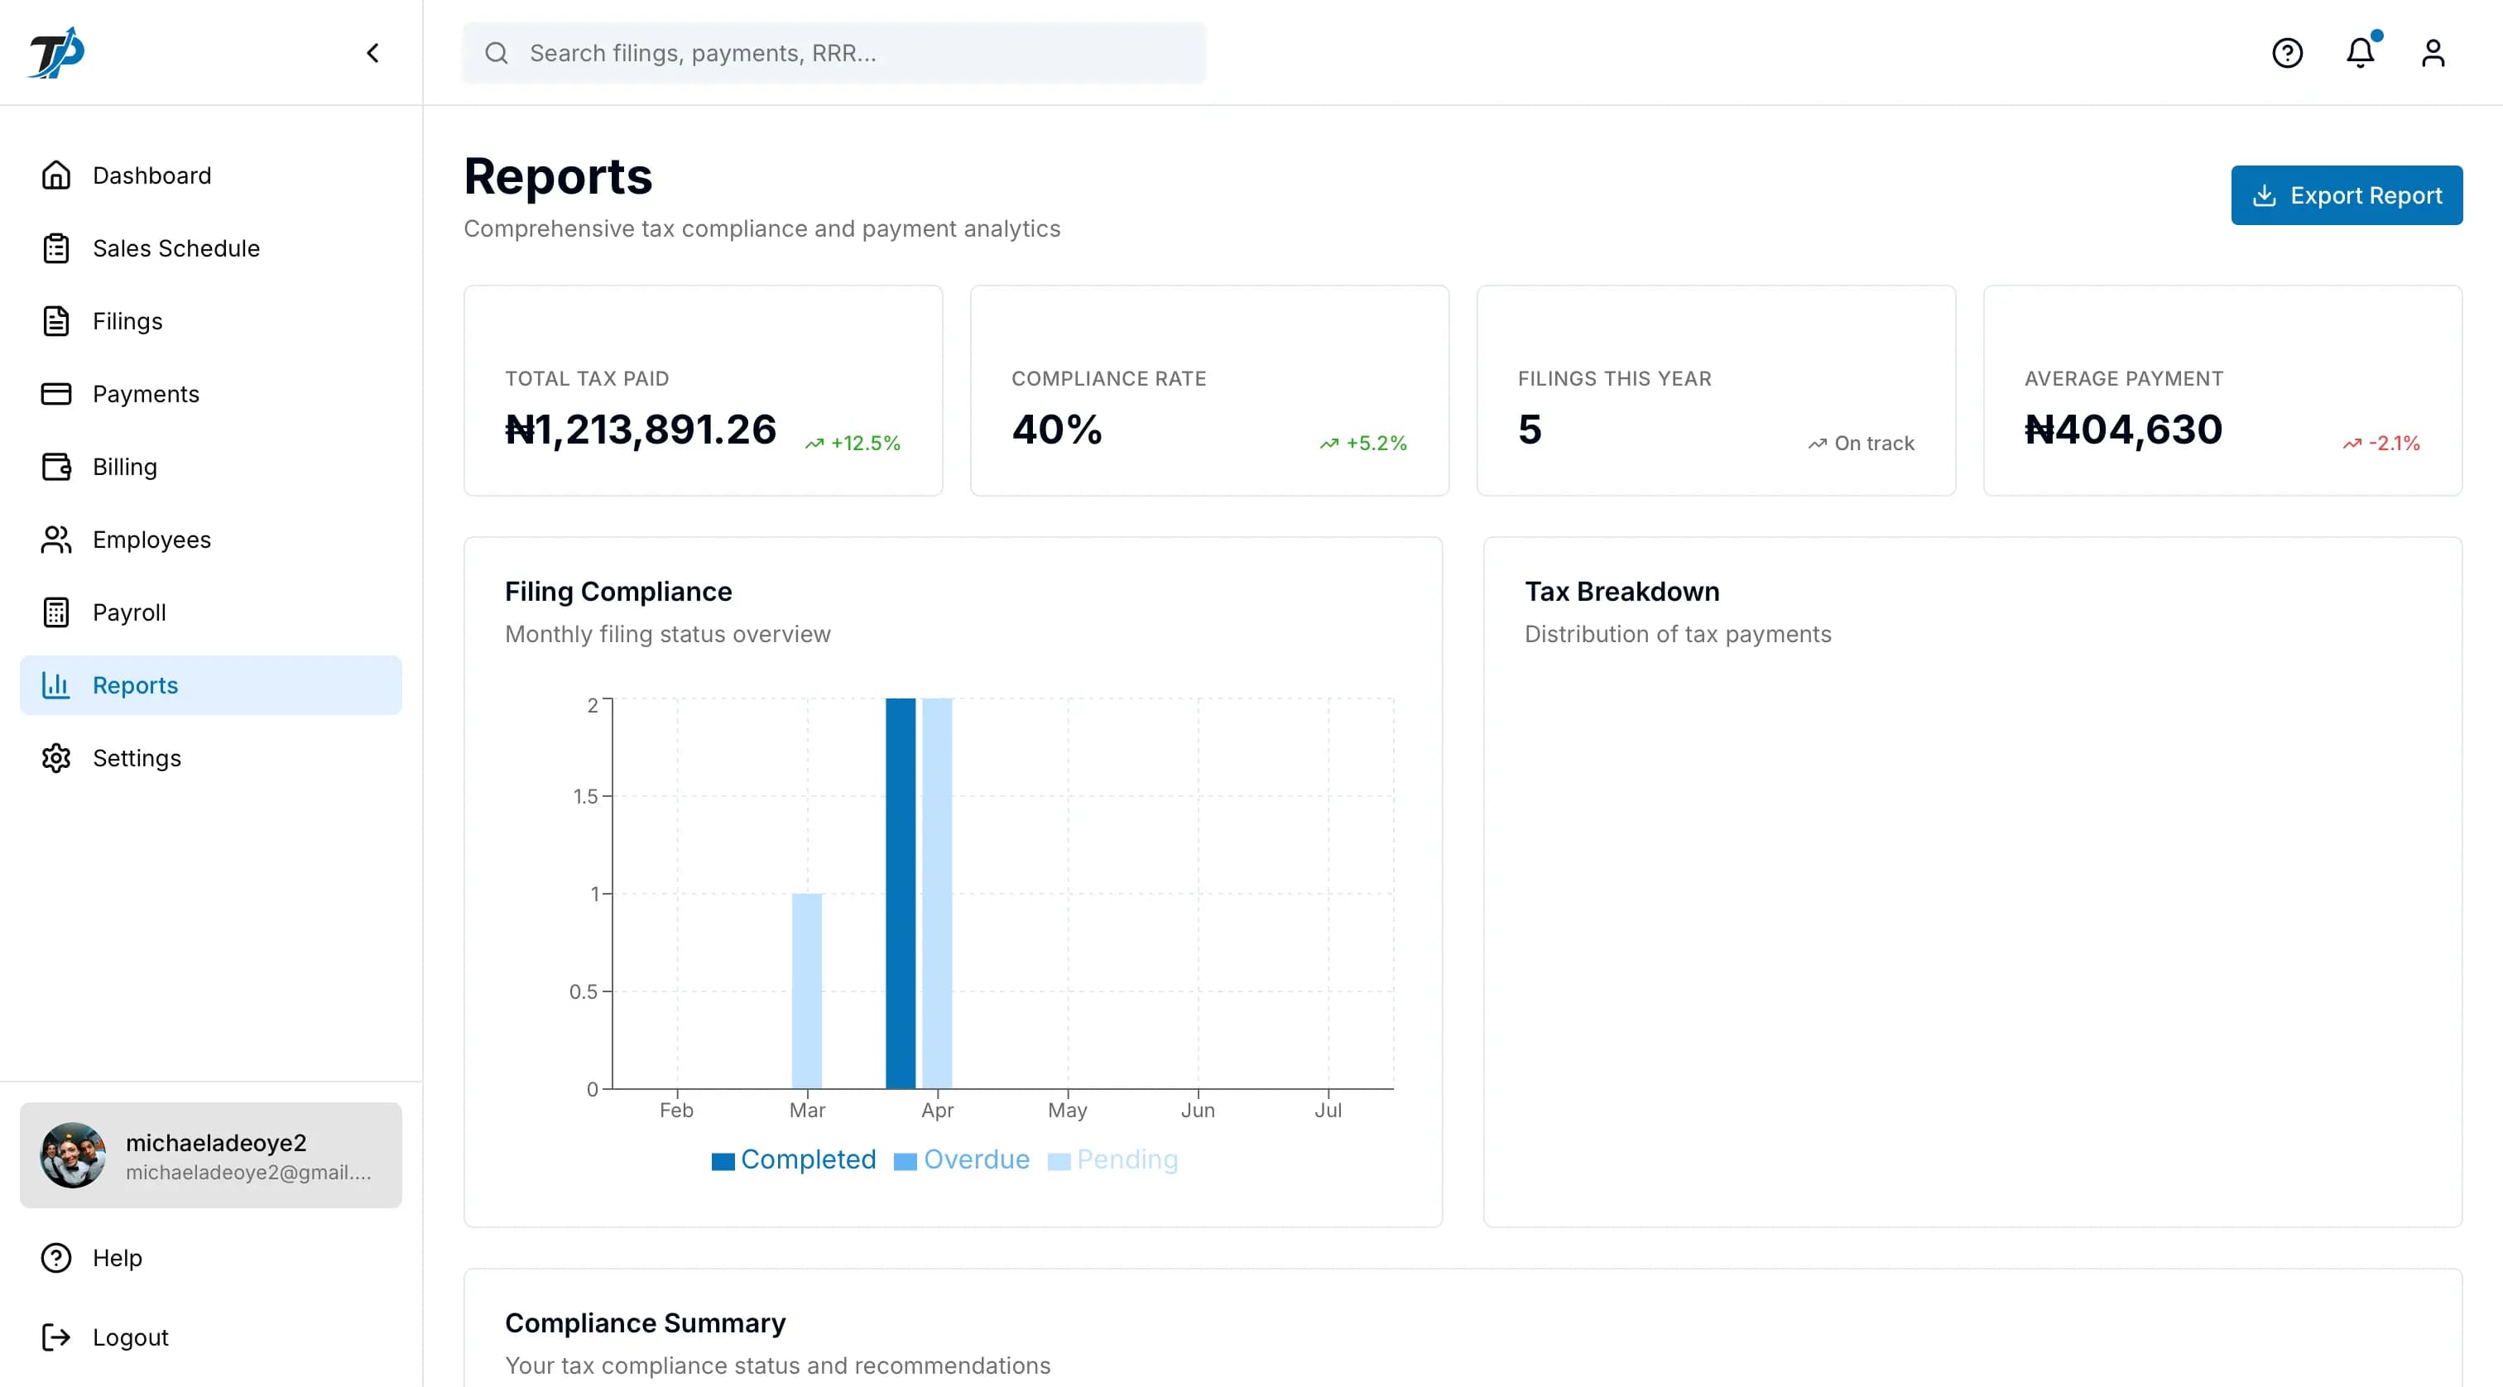Go to Dashboard page

tap(211, 175)
